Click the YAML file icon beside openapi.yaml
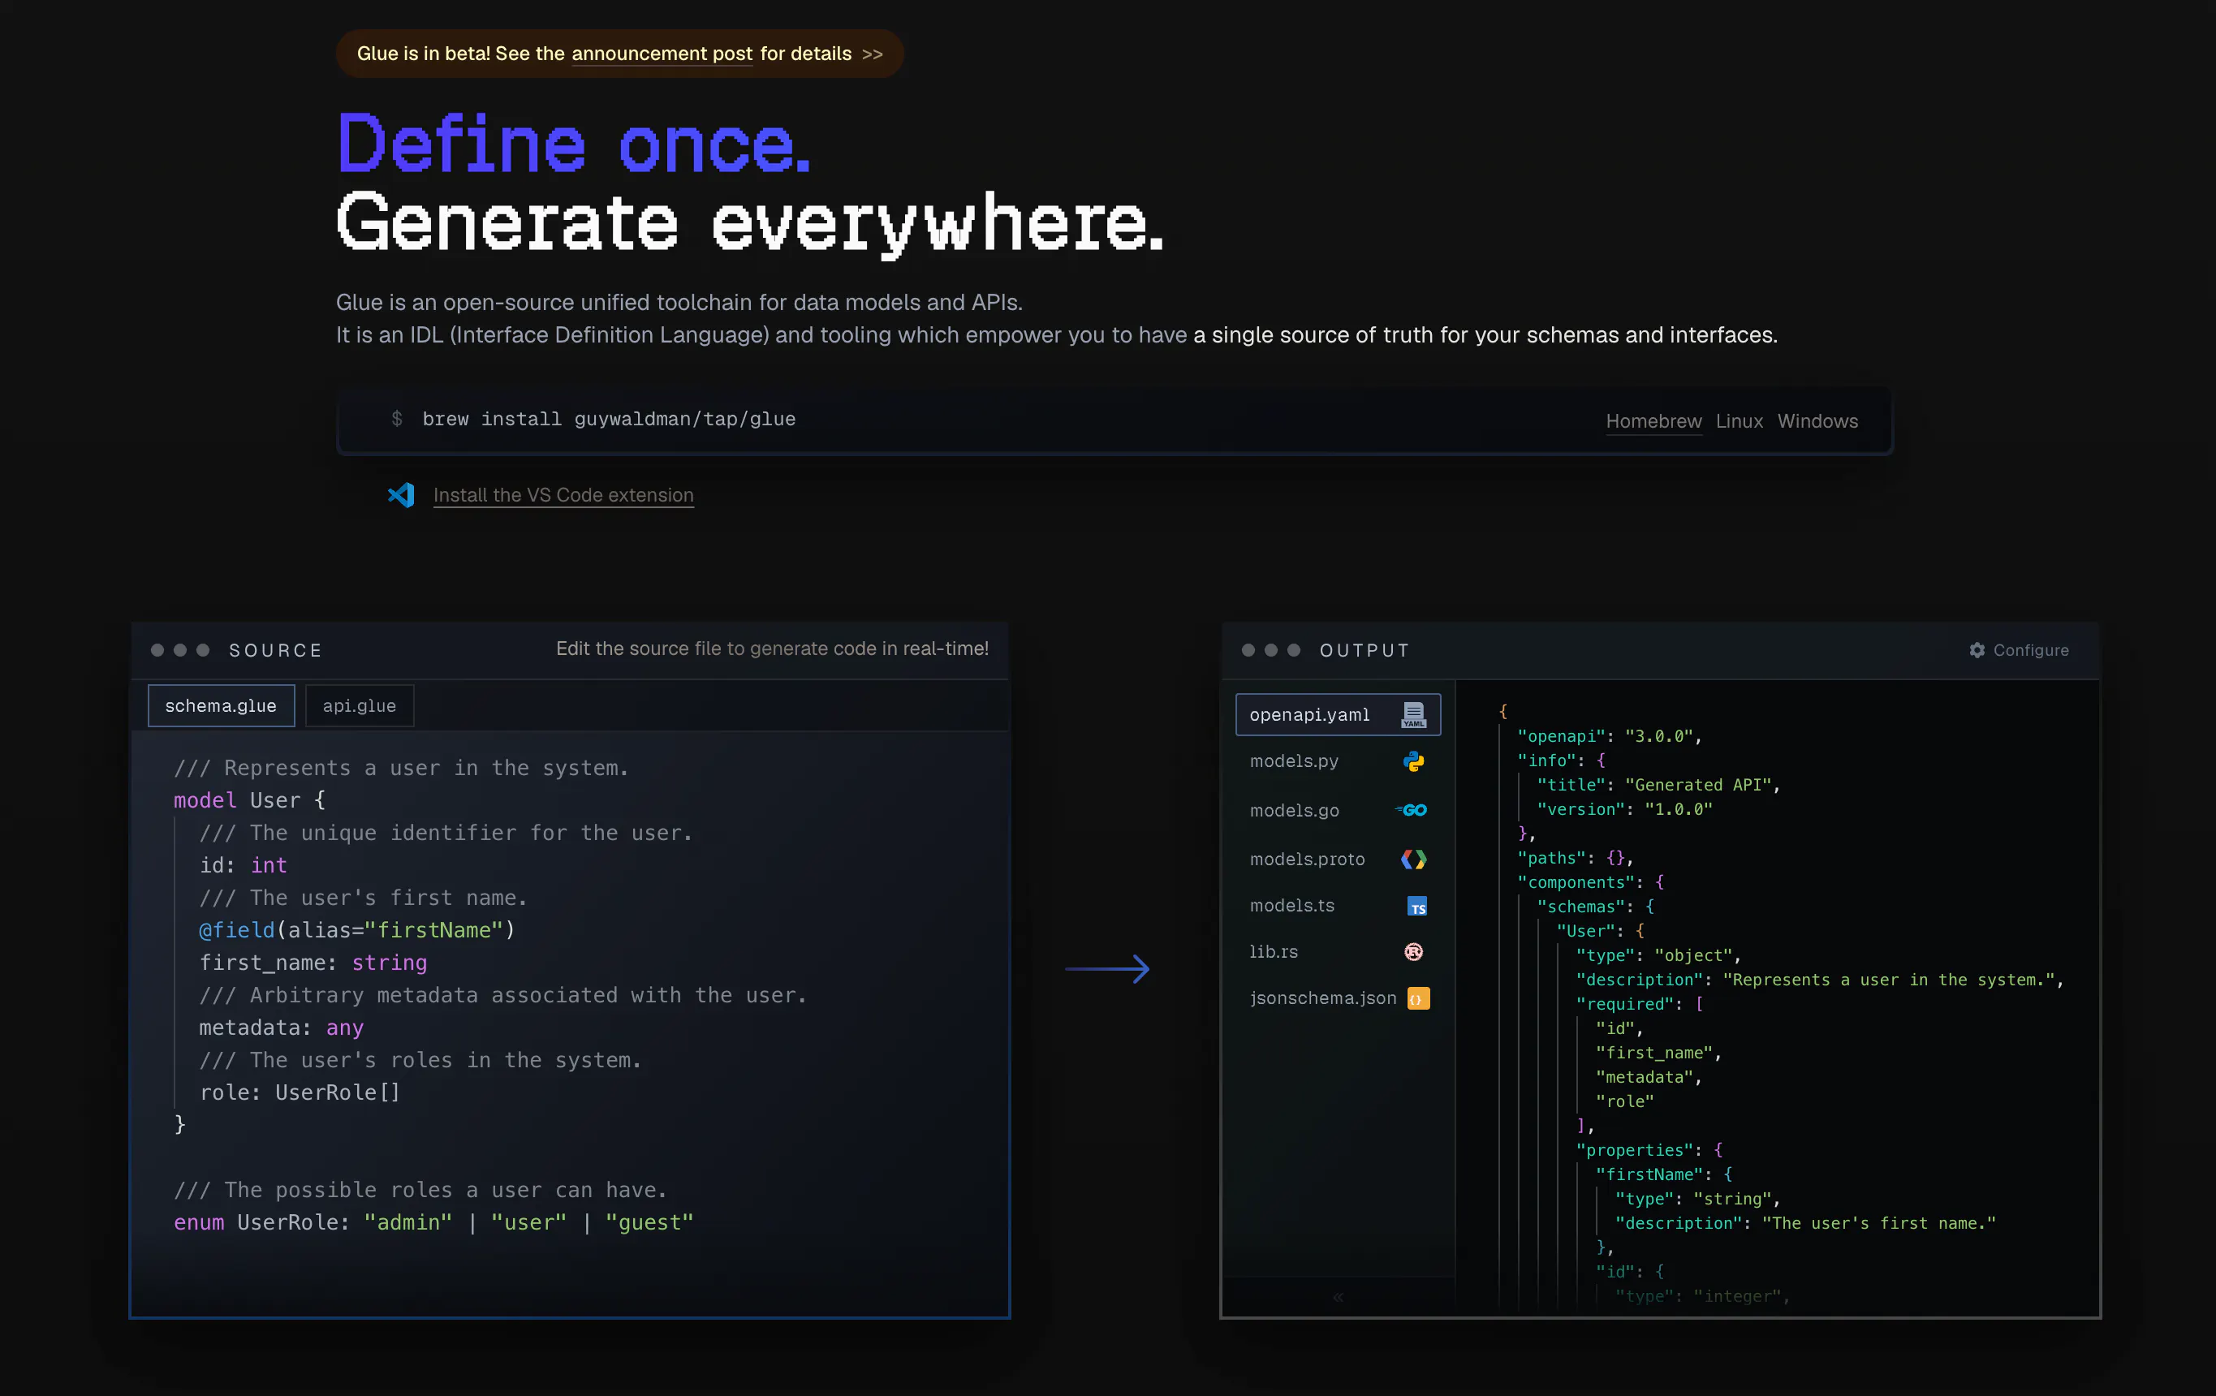This screenshot has width=2216, height=1396. (x=1413, y=714)
